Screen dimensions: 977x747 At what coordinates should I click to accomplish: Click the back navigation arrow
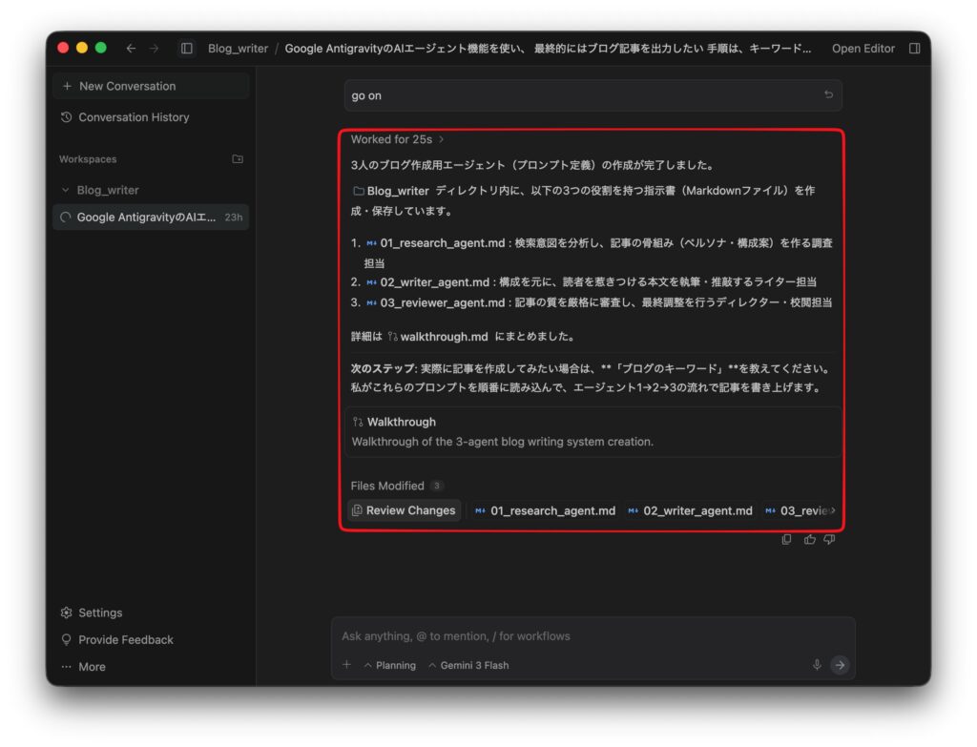coord(131,49)
